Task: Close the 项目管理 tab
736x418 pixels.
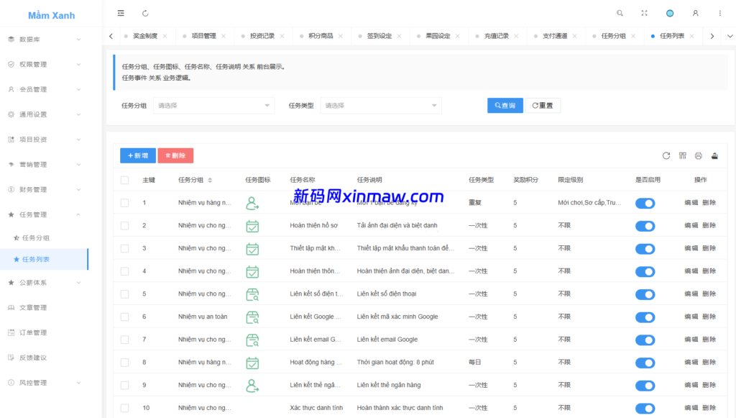Action: pos(224,36)
